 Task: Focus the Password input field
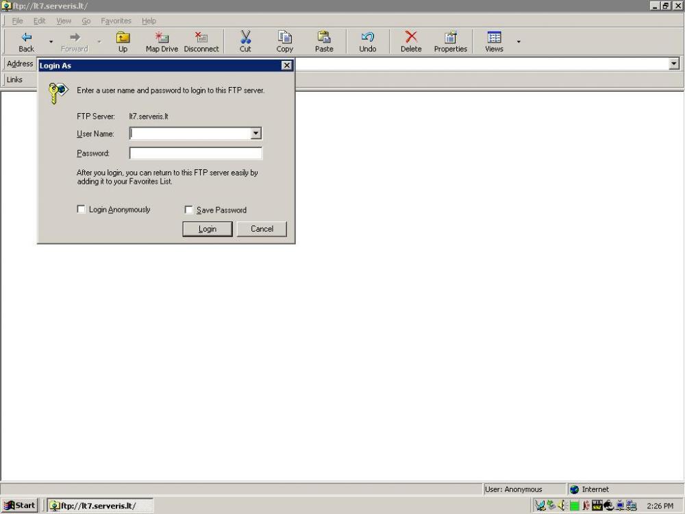pos(196,154)
